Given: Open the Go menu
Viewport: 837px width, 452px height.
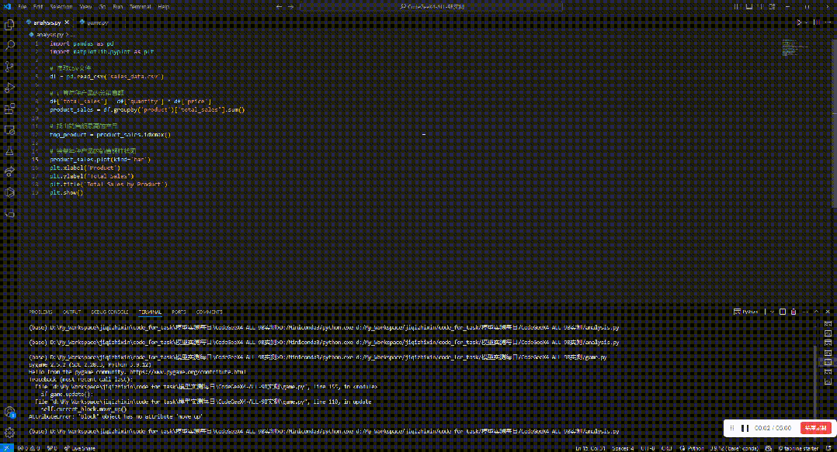Looking at the screenshot, I should coord(102,6).
